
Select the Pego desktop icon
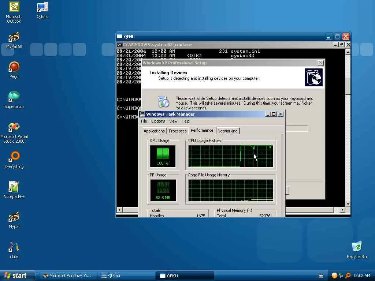coord(14,70)
